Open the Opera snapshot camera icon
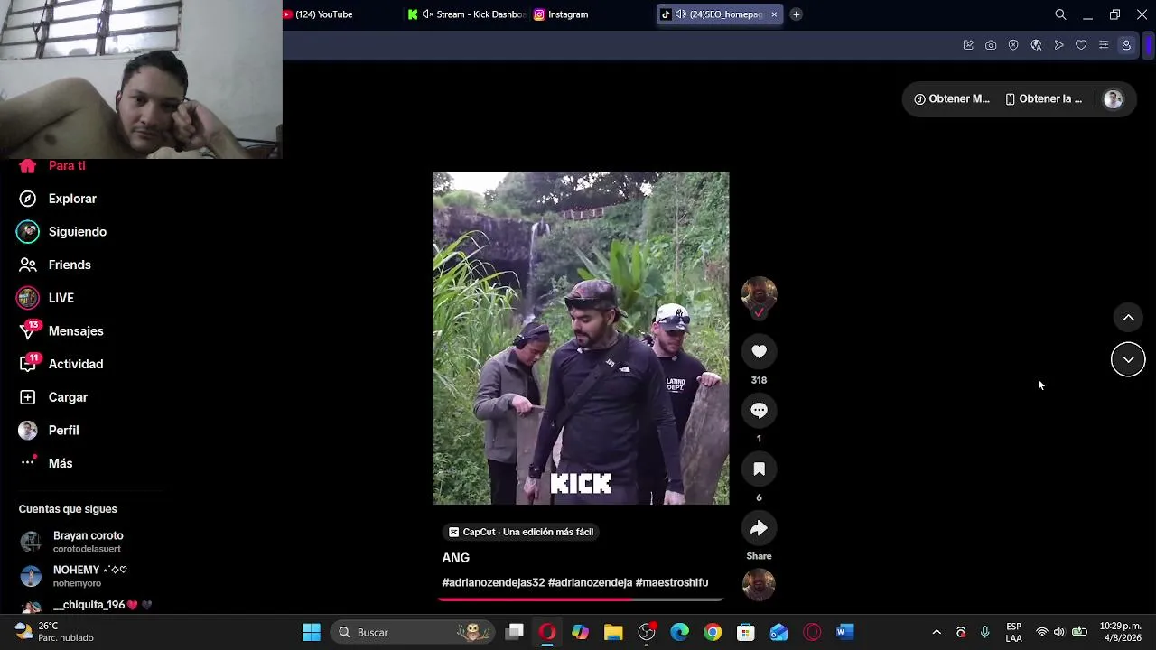1156x650 pixels. tap(991, 45)
